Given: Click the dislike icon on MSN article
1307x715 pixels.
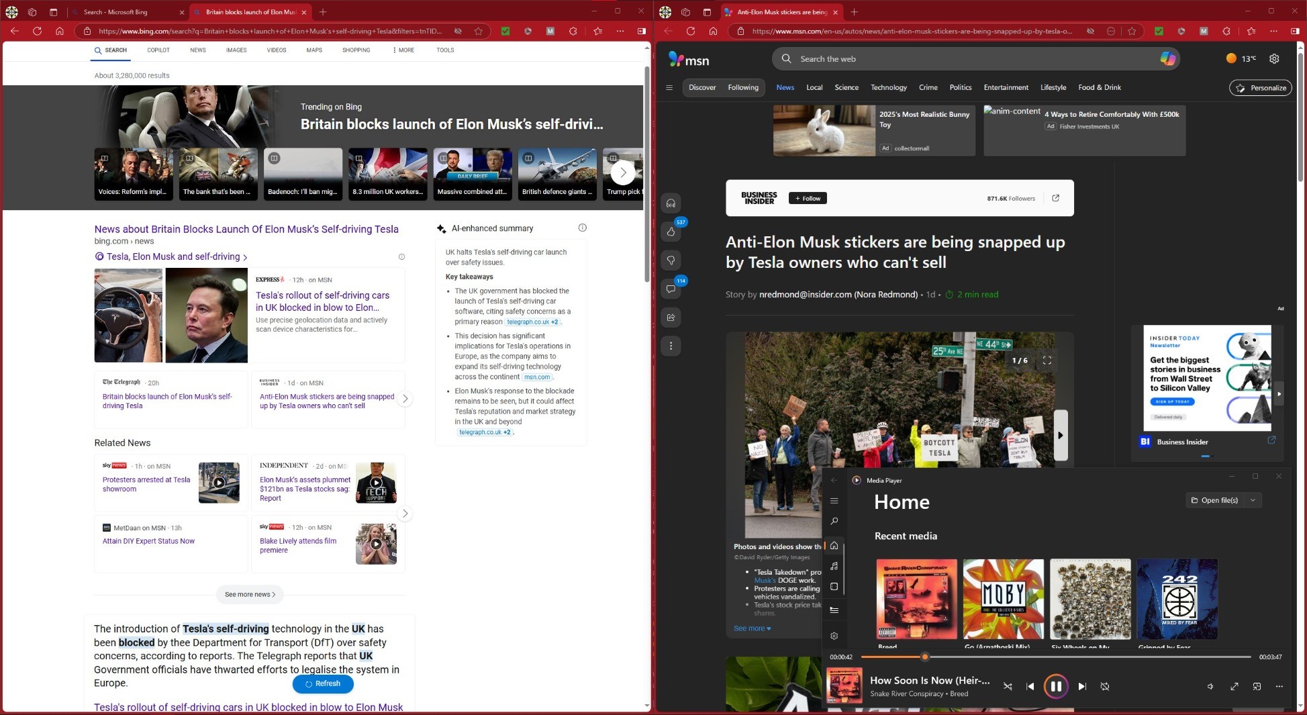Looking at the screenshot, I should (x=671, y=260).
